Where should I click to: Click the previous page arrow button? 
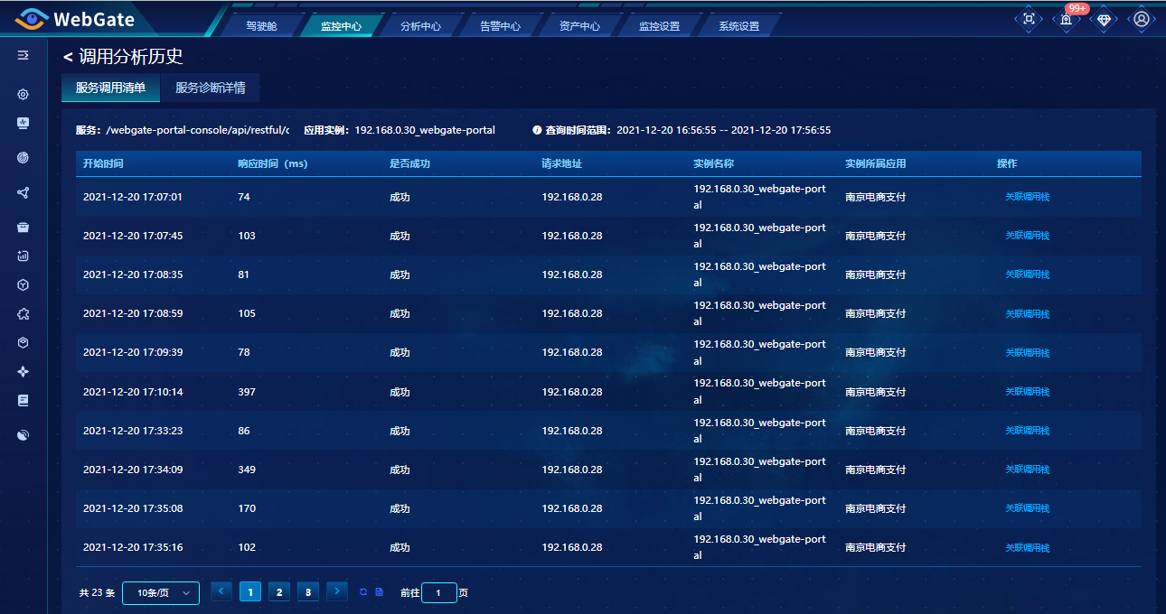pyautogui.click(x=221, y=592)
